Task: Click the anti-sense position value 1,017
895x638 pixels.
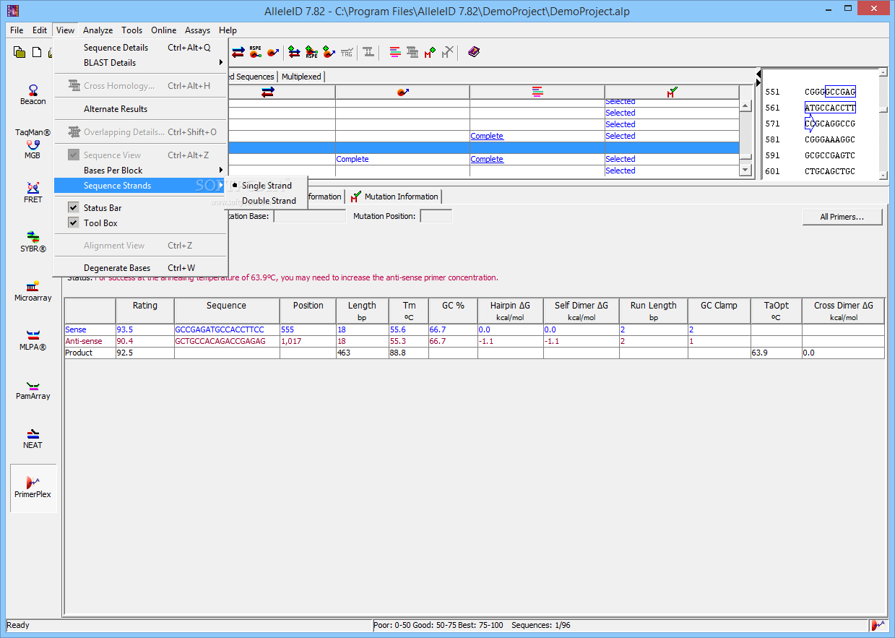Action: 291,341
